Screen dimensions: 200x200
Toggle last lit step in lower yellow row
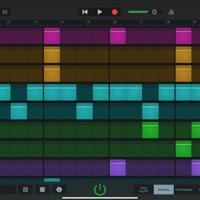[183, 73]
